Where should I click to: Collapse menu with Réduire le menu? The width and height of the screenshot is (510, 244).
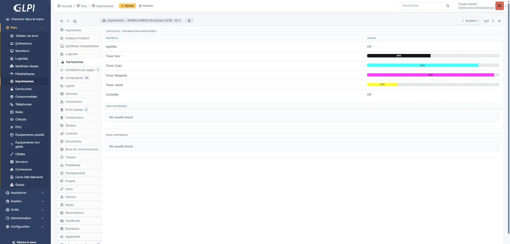24,242
